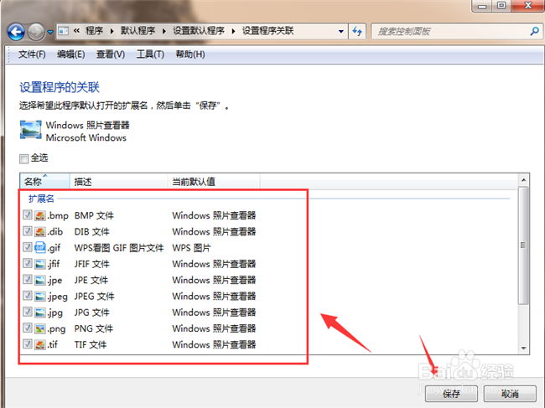Open the 查看(V) menu

[x=111, y=54]
